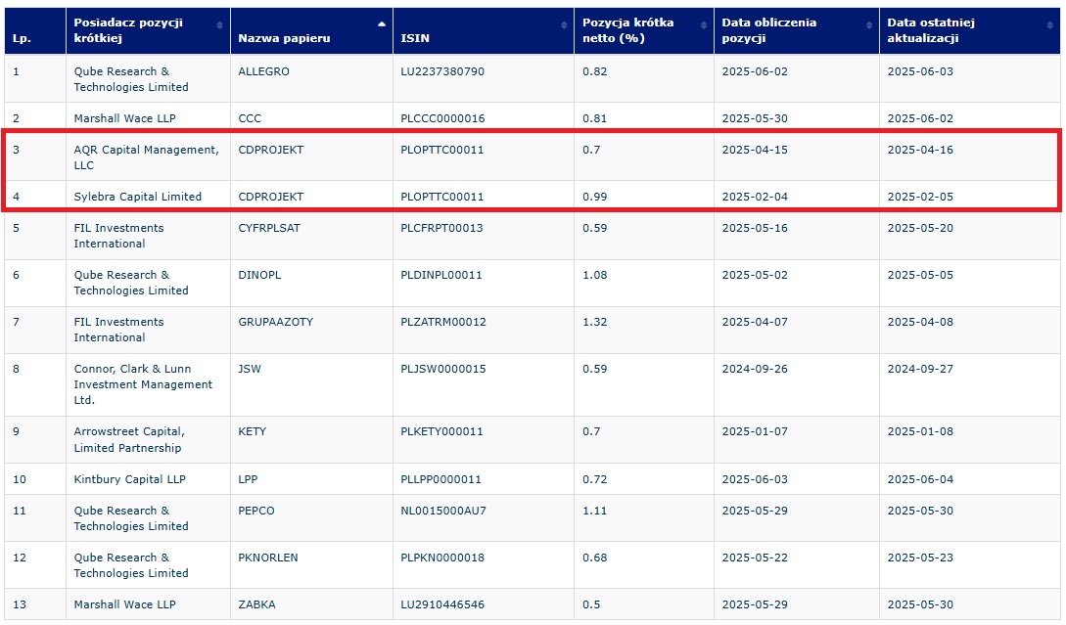The height and width of the screenshot is (625, 1066).
Task: Click sort arrows in Posiadacz pozycji krótkiej header
Action: tap(219, 24)
